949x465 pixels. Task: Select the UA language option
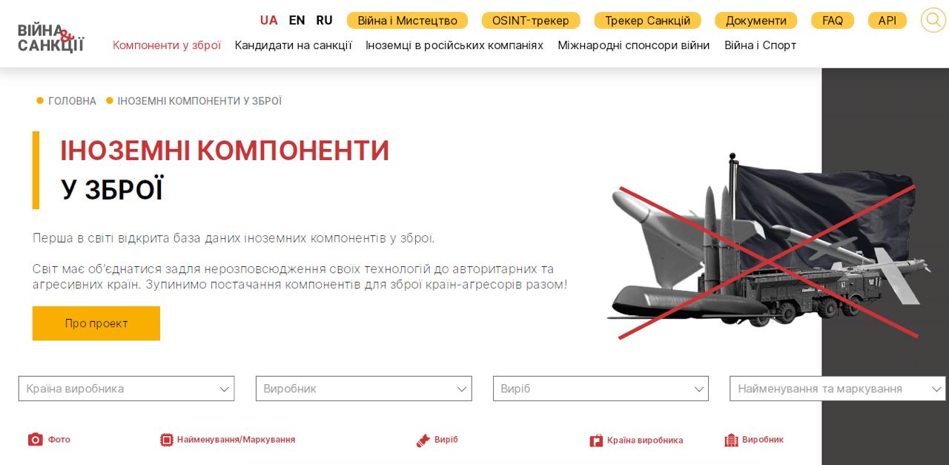tap(268, 21)
